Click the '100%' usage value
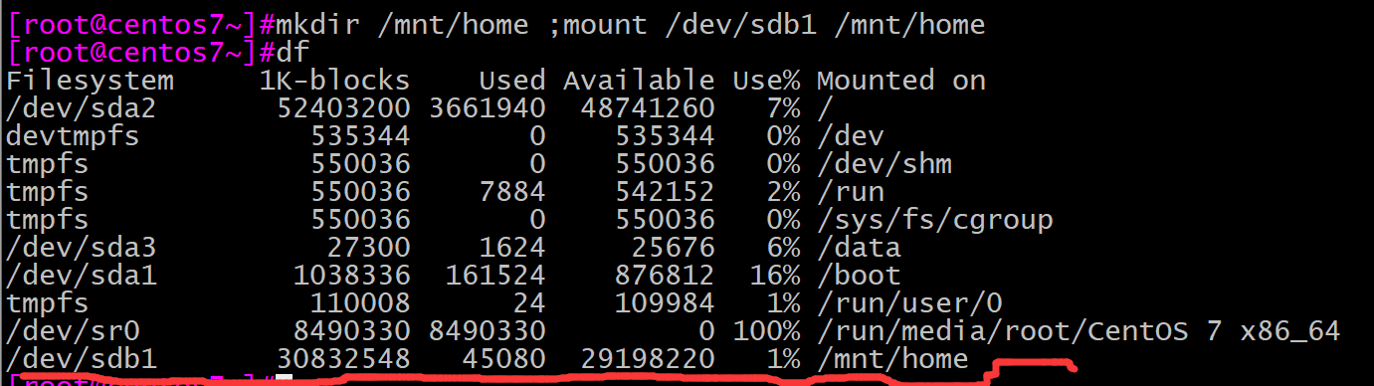Image resolution: width=1374 pixels, height=386 pixels. click(x=766, y=330)
